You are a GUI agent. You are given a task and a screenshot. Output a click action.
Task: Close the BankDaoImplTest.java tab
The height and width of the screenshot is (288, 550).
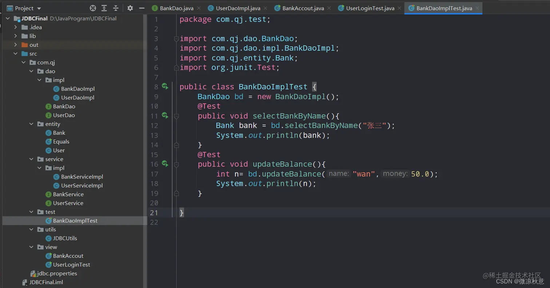477,8
